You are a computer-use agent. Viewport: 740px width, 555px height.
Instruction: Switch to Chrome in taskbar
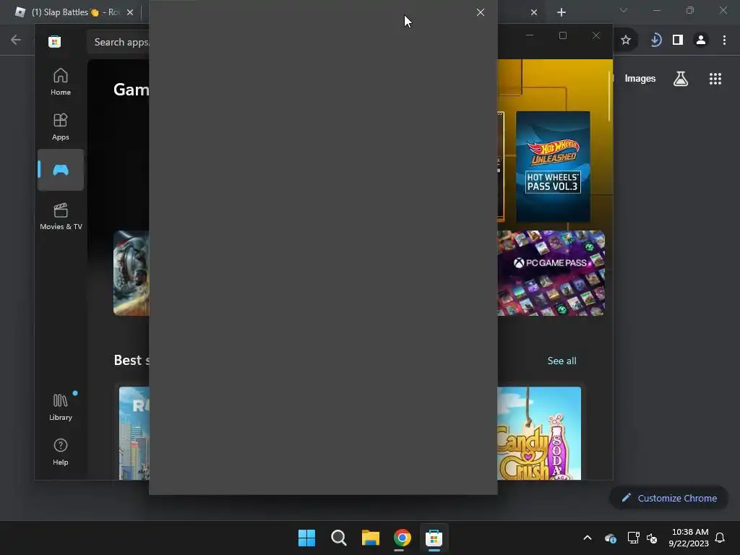pyautogui.click(x=402, y=538)
